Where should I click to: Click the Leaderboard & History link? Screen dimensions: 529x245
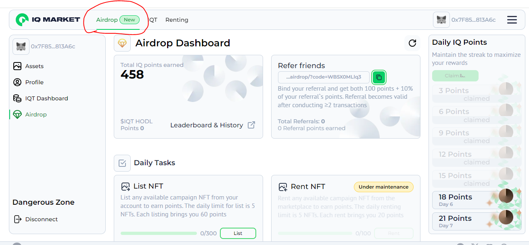(207, 125)
